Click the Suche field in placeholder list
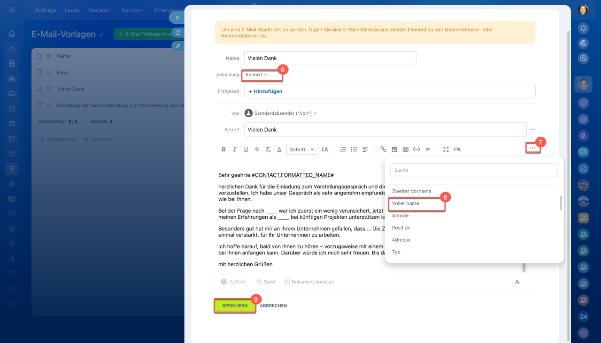601x343 pixels. tap(474, 170)
